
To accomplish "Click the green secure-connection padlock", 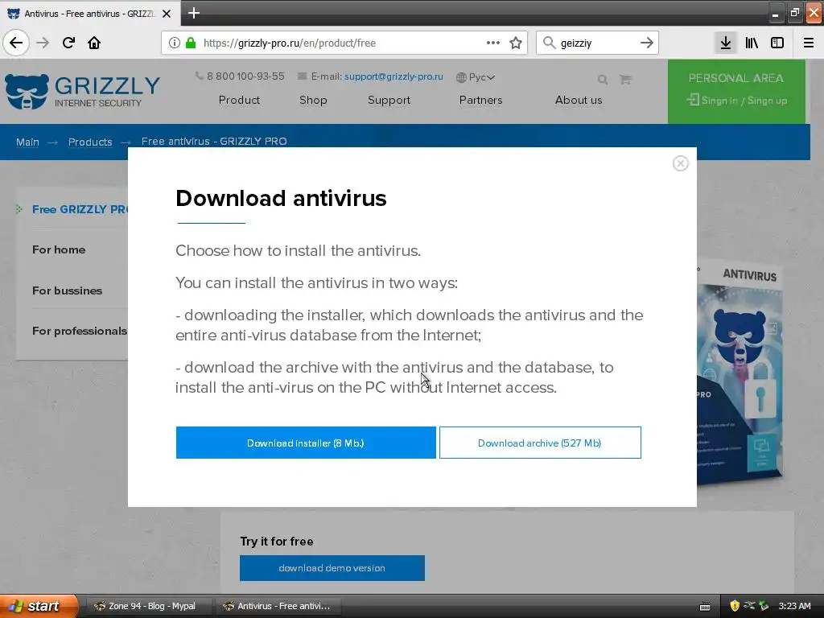I will pyautogui.click(x=191, y=43).
